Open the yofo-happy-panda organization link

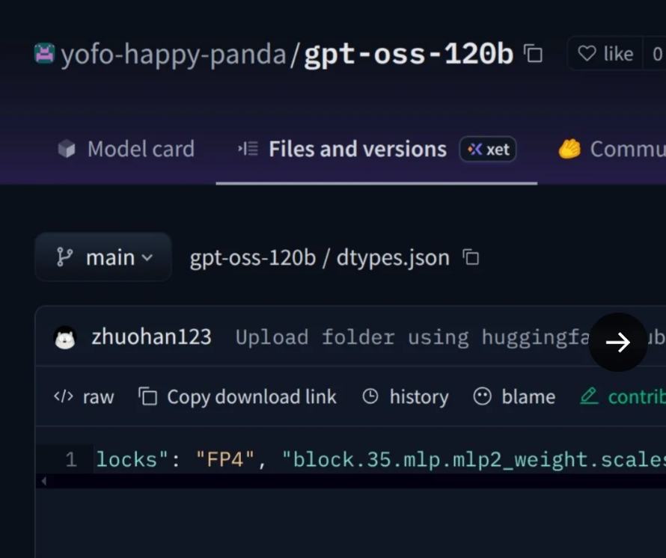coord(174,55)
